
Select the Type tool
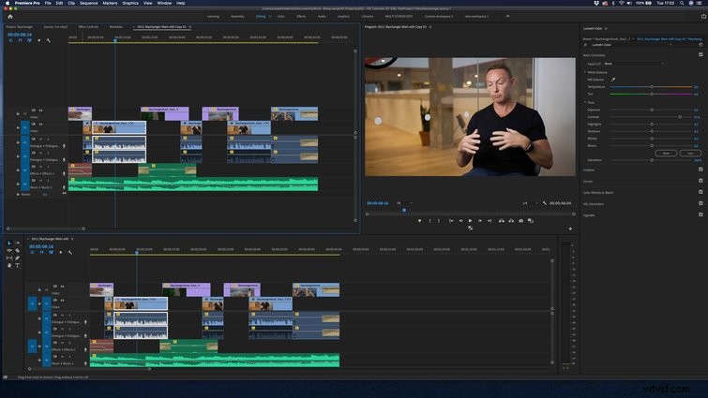tap(18, 265)
